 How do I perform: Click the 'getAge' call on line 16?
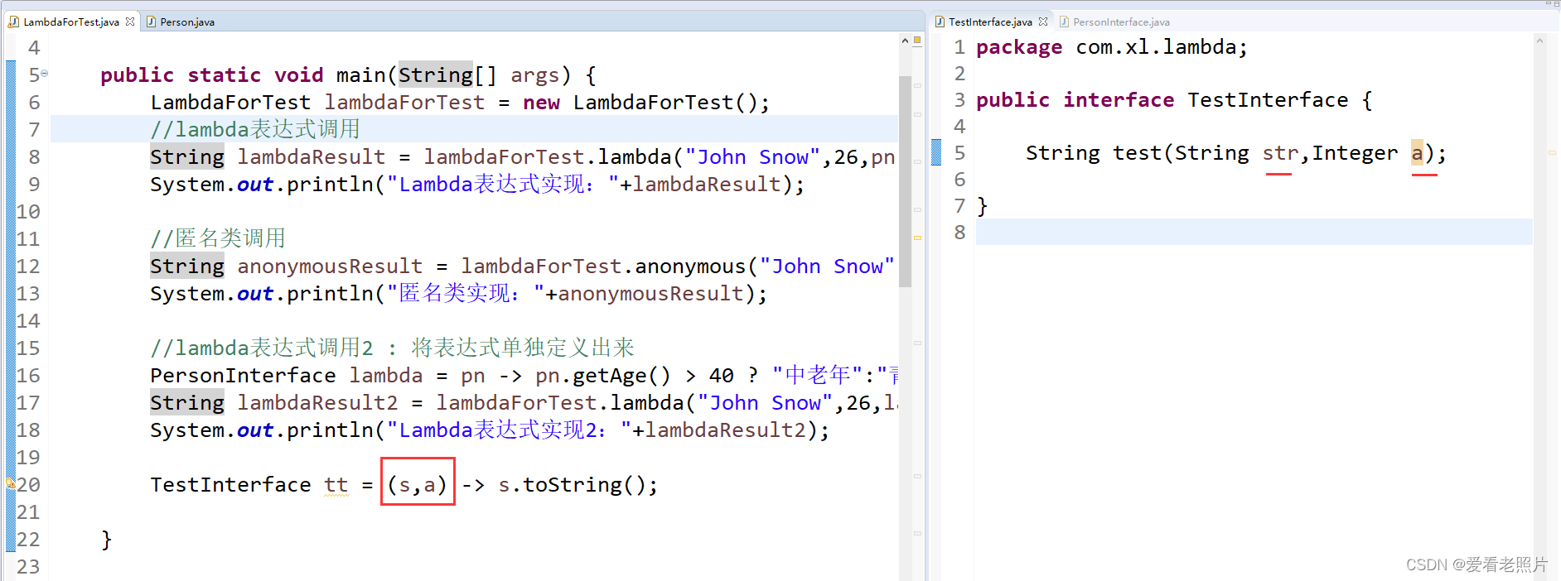pos(610,376)
